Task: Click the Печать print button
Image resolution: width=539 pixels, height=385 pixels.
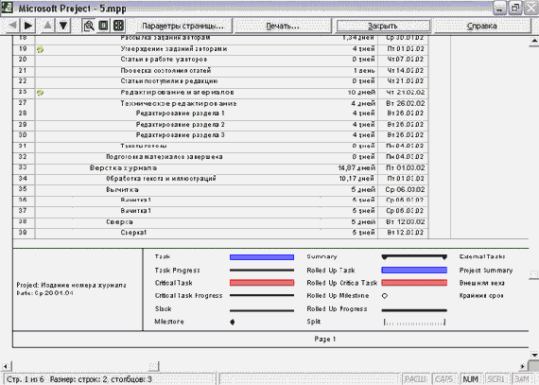Action: (x=283, y=26)
